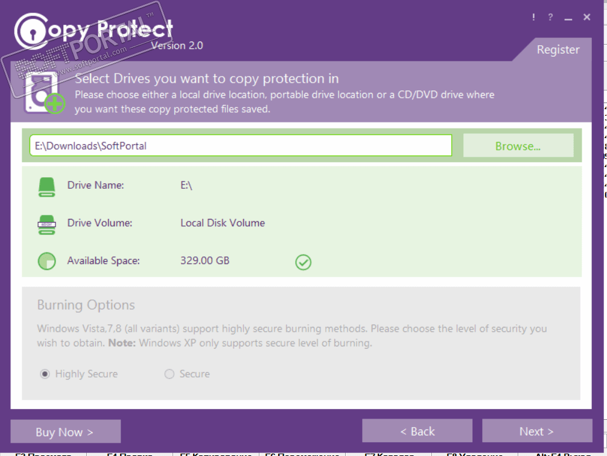The height and width of the screenshot is (456, 607).
Task: Click the Burning Options heading
Action: [x=86, y=305]
